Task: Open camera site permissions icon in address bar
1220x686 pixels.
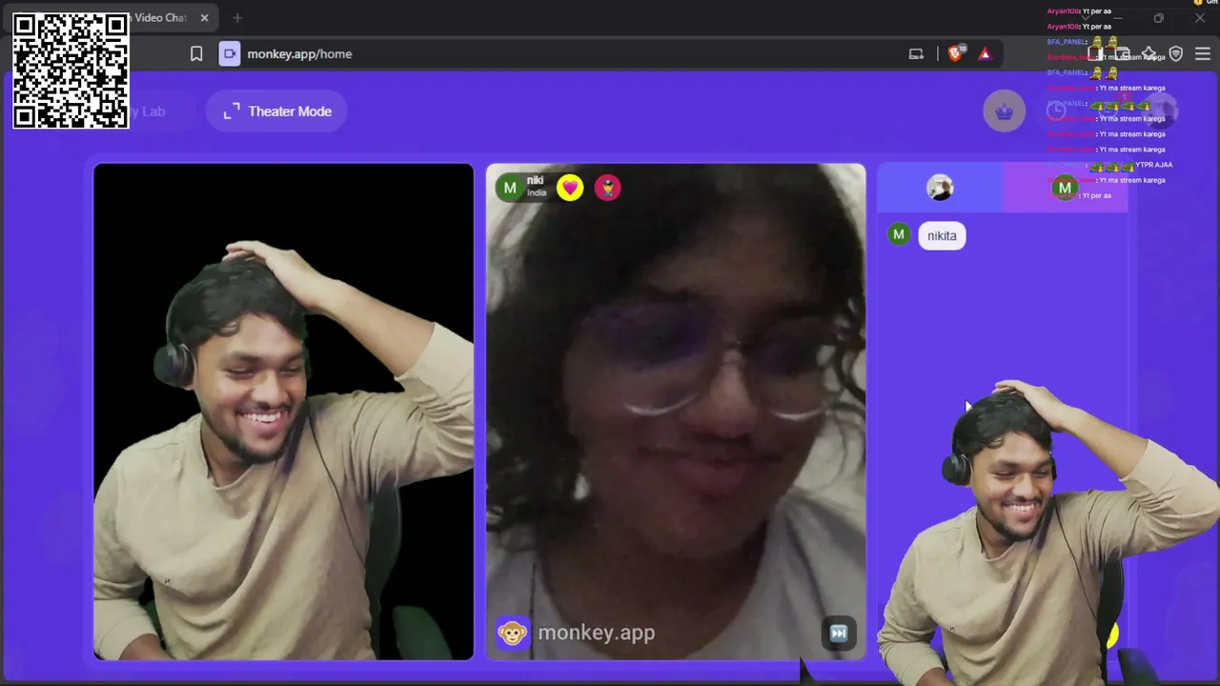Action: [x=230, y=54]
